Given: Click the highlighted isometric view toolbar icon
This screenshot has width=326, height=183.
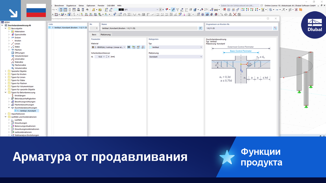Looking at the screenshot, I should pos(207,14).
